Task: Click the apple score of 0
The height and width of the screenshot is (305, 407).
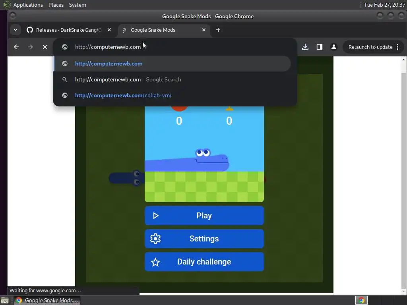Action: [x=179, y=121]
